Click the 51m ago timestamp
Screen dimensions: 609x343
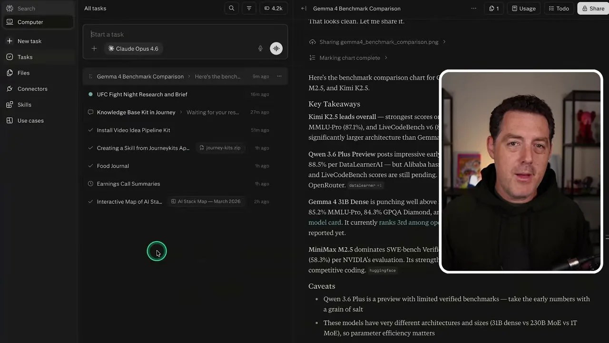(x=260, y=130)
